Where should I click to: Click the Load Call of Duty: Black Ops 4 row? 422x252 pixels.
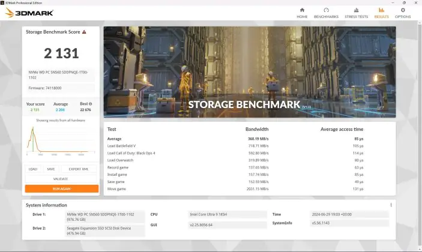point(235,153)
